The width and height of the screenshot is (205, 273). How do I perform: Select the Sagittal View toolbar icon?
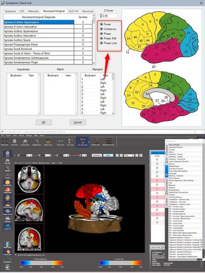[x=37, y=142]
